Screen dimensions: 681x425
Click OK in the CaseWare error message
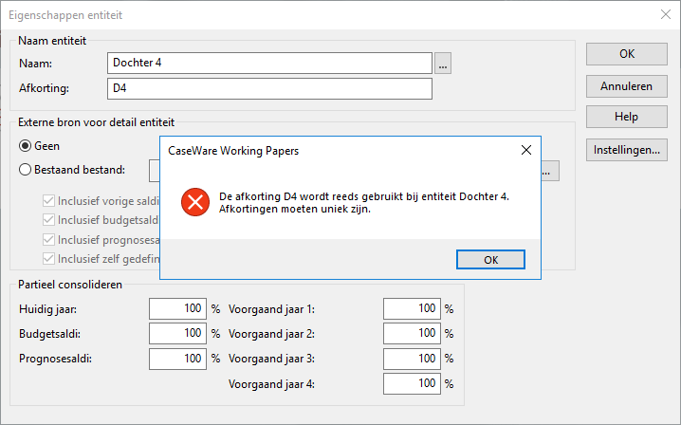click(x=490, y=259)
